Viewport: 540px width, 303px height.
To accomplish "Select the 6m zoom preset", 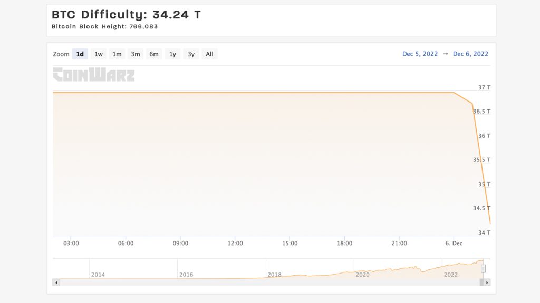I will (153, 54).
